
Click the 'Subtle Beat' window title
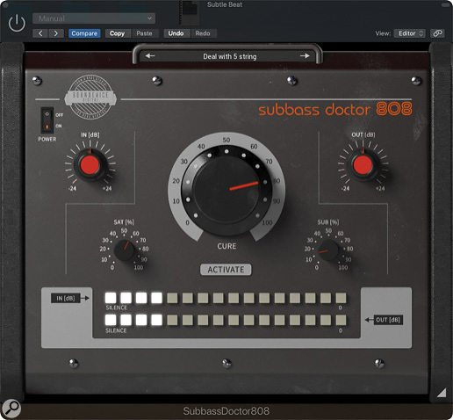coord(225,4)
